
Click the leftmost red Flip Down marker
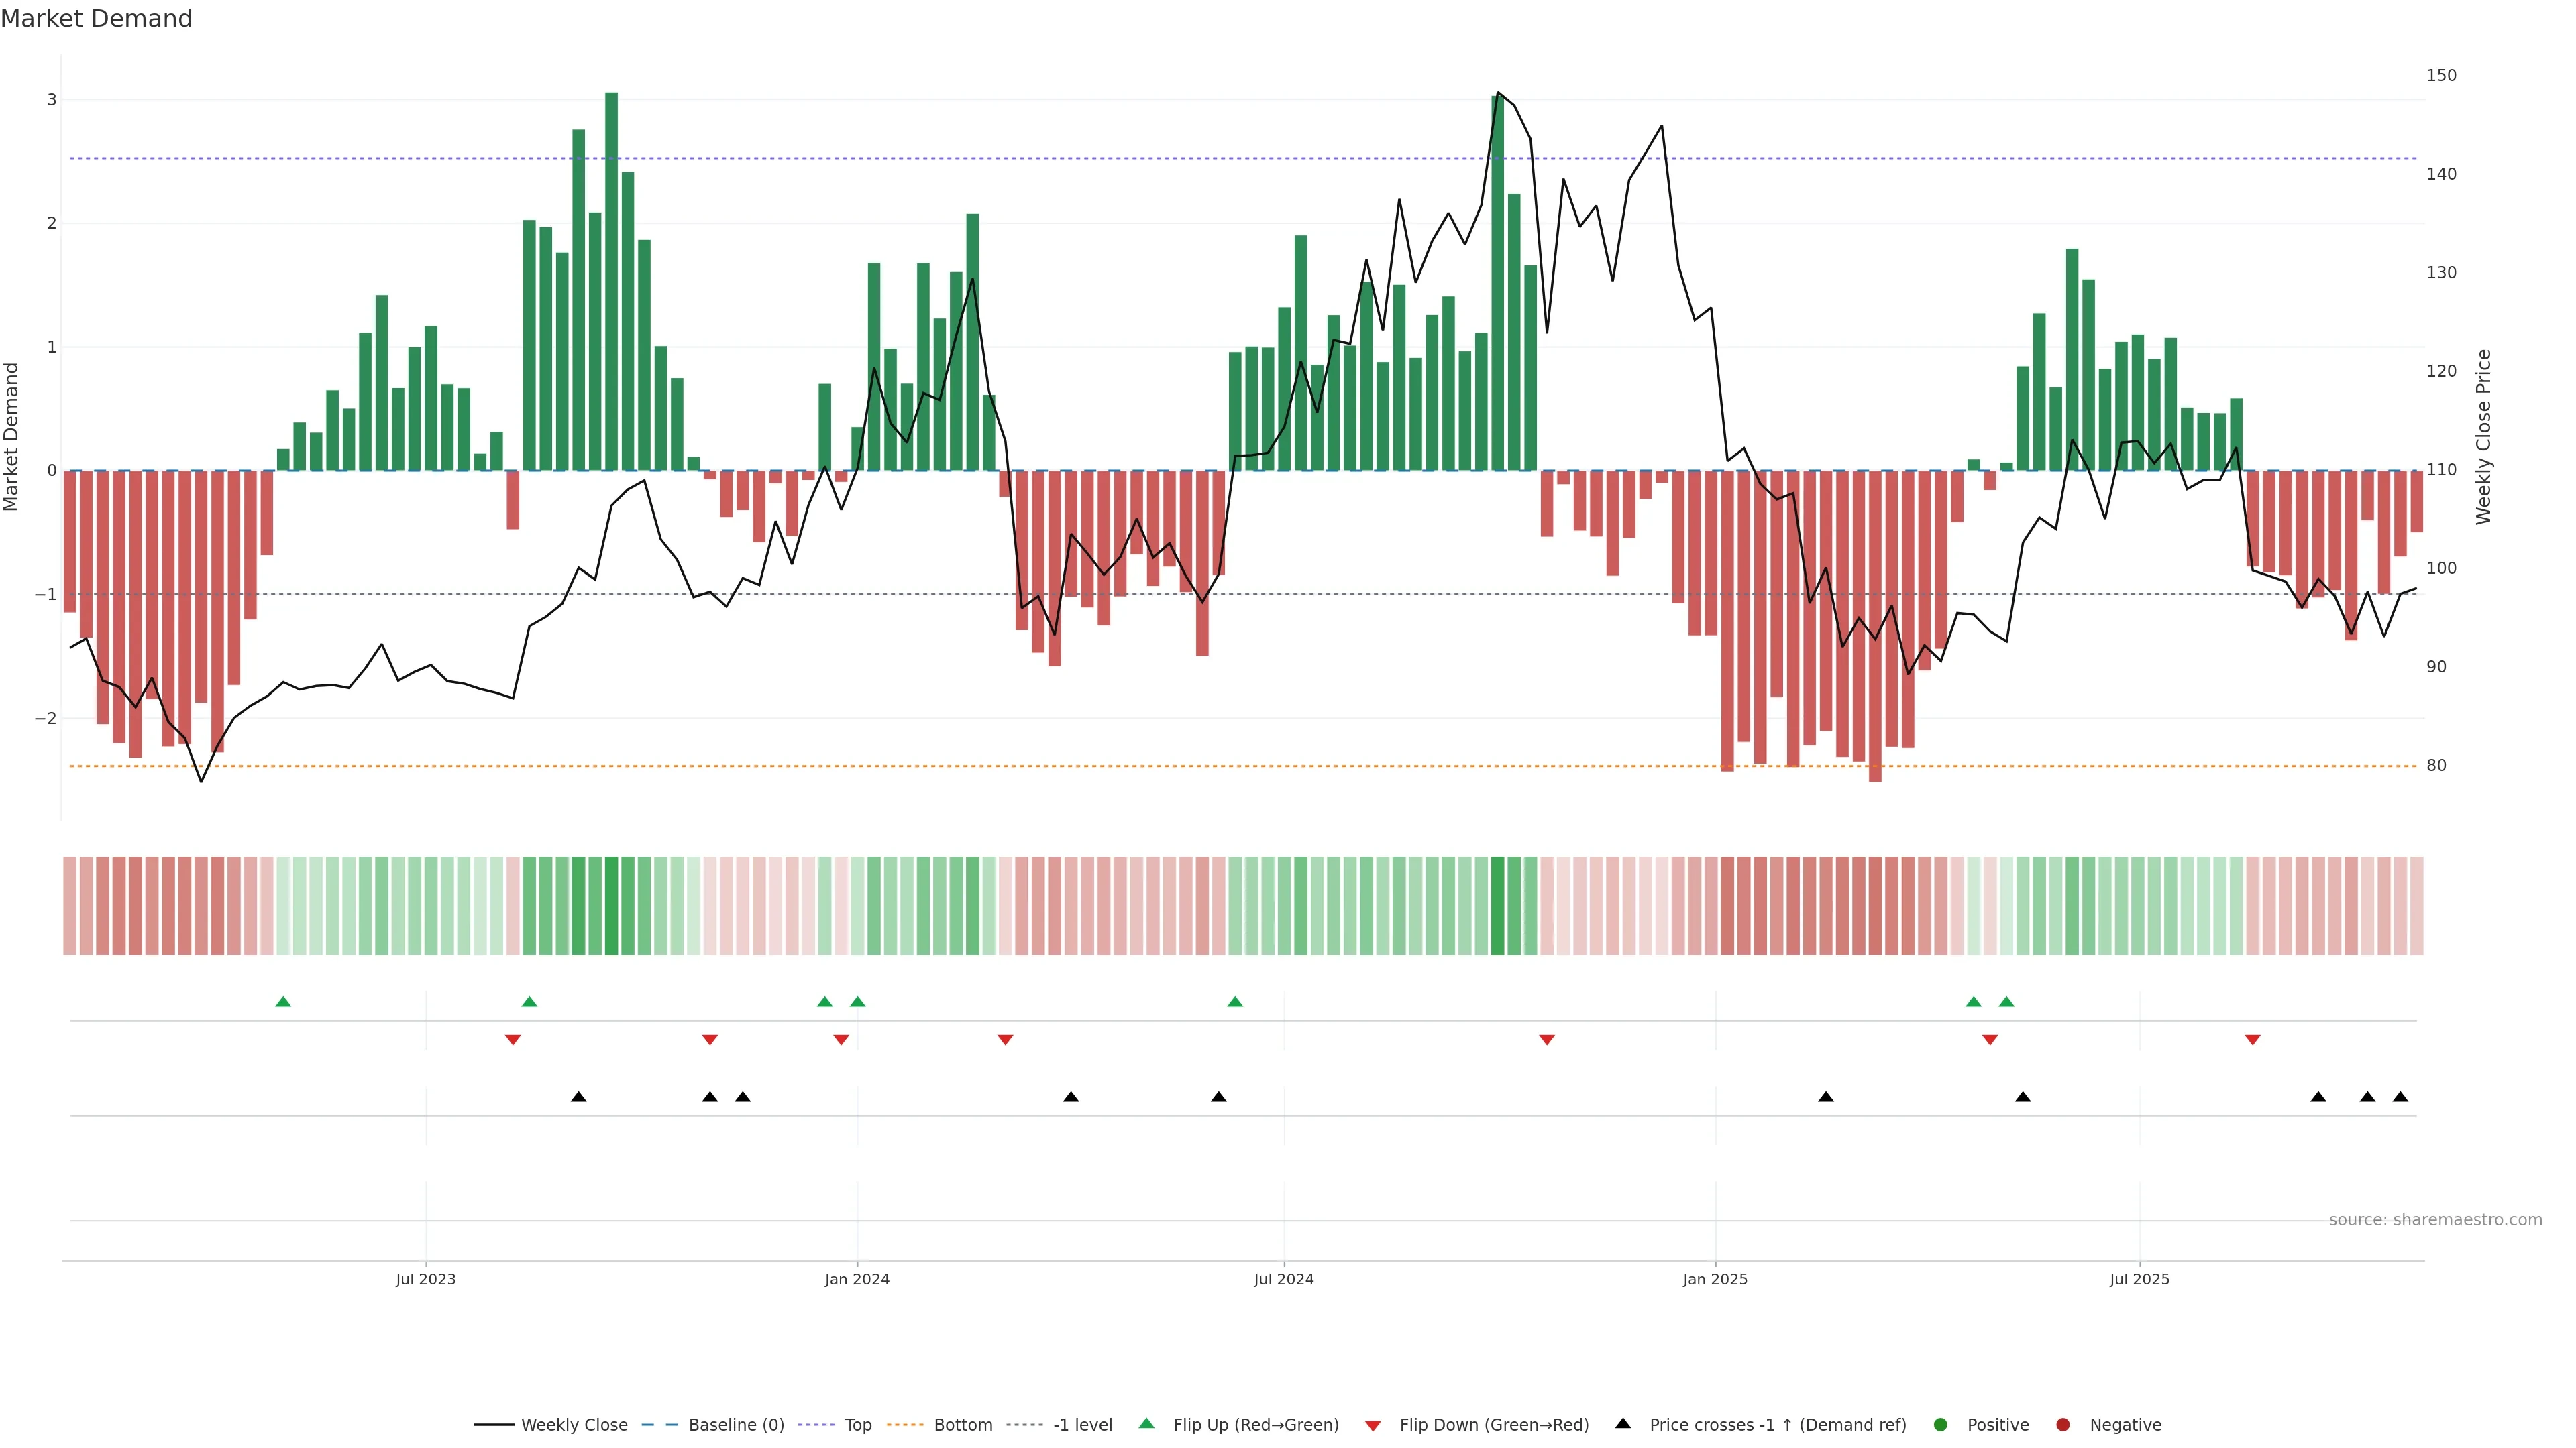pyautogui.click(x=513, y=1040)
